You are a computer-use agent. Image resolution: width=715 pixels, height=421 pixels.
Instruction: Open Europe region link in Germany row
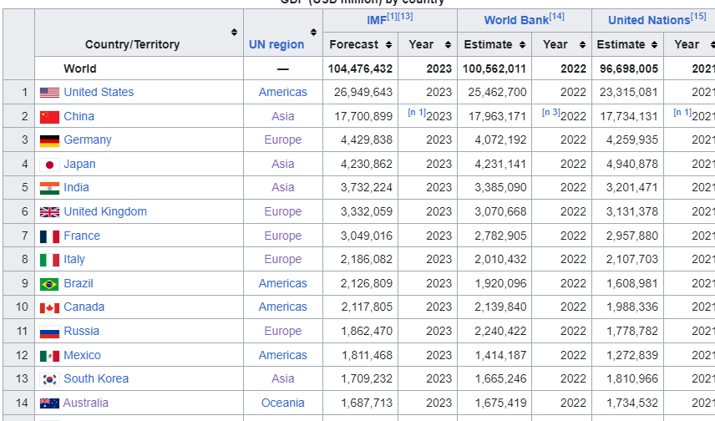[x=282, y=140]
